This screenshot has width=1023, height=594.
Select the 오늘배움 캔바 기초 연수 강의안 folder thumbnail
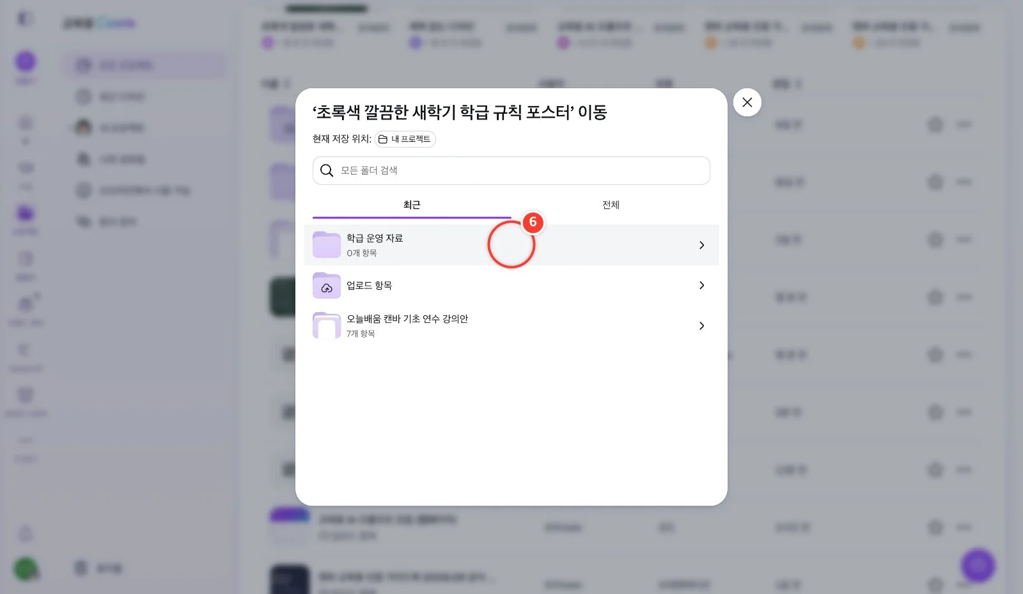327,325
